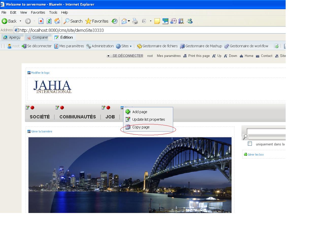The height and width of the screenshot is (244, 325).
Task: Click the Se déconnecter toolbar item
Action: 37,46
